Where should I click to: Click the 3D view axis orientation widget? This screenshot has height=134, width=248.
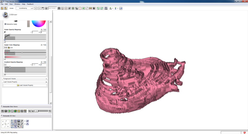[5, 124]
